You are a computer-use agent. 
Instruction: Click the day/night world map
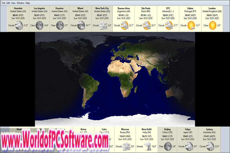tap(115, 79)
